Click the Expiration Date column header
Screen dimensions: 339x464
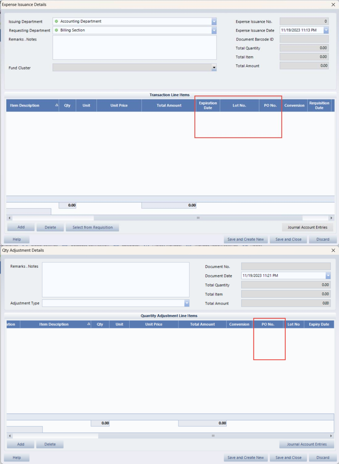pyautogui.click(x=208, y=105)
